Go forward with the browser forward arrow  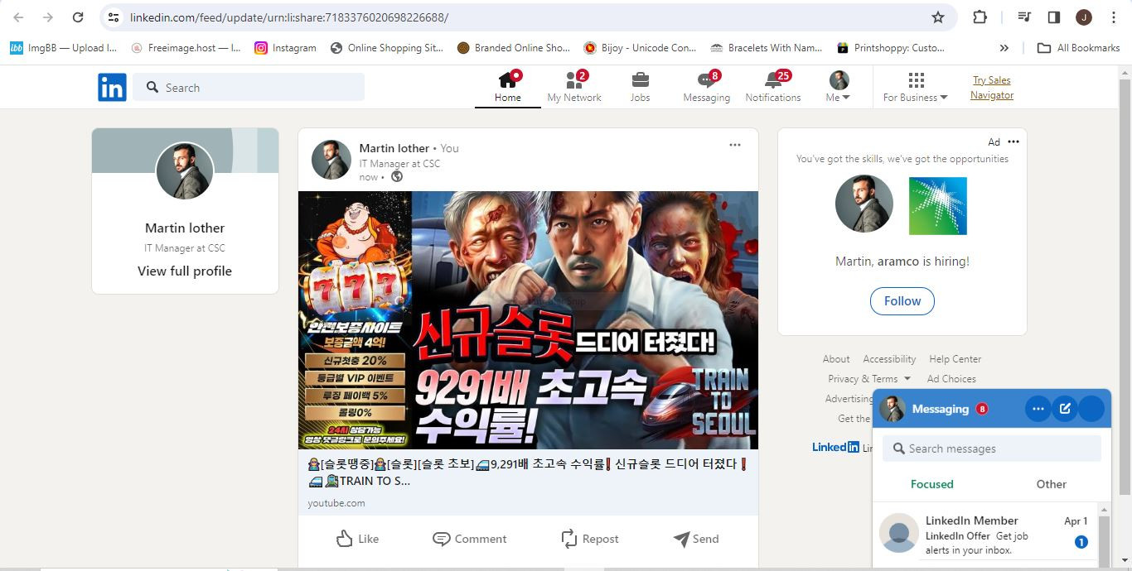[48, 17]
